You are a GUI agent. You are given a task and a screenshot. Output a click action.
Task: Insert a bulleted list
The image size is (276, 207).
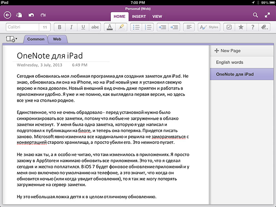[136, 27]
